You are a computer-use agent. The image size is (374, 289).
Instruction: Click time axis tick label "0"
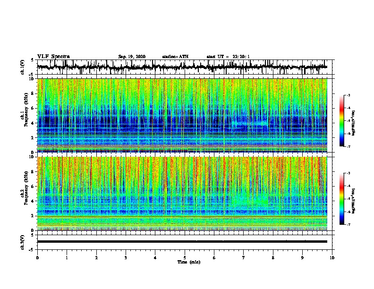pos(37,258)
